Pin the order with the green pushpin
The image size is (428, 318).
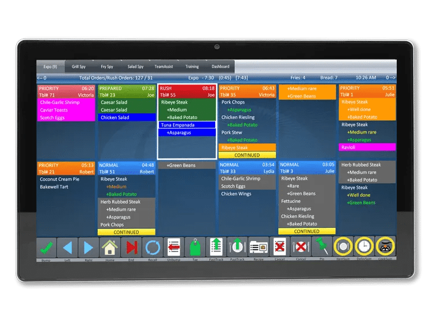tap(322, 247)
